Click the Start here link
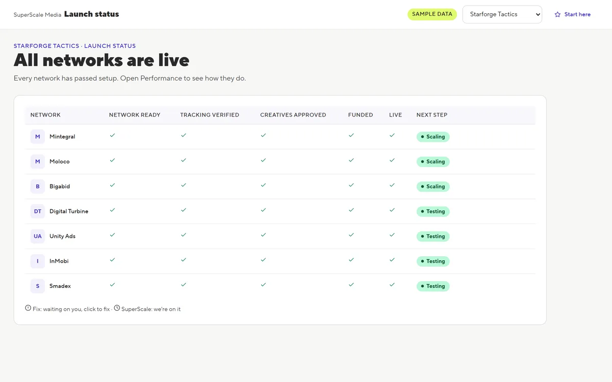Image resolution: width=612 pixels, height=382 pixels. (x=577, y=14)
